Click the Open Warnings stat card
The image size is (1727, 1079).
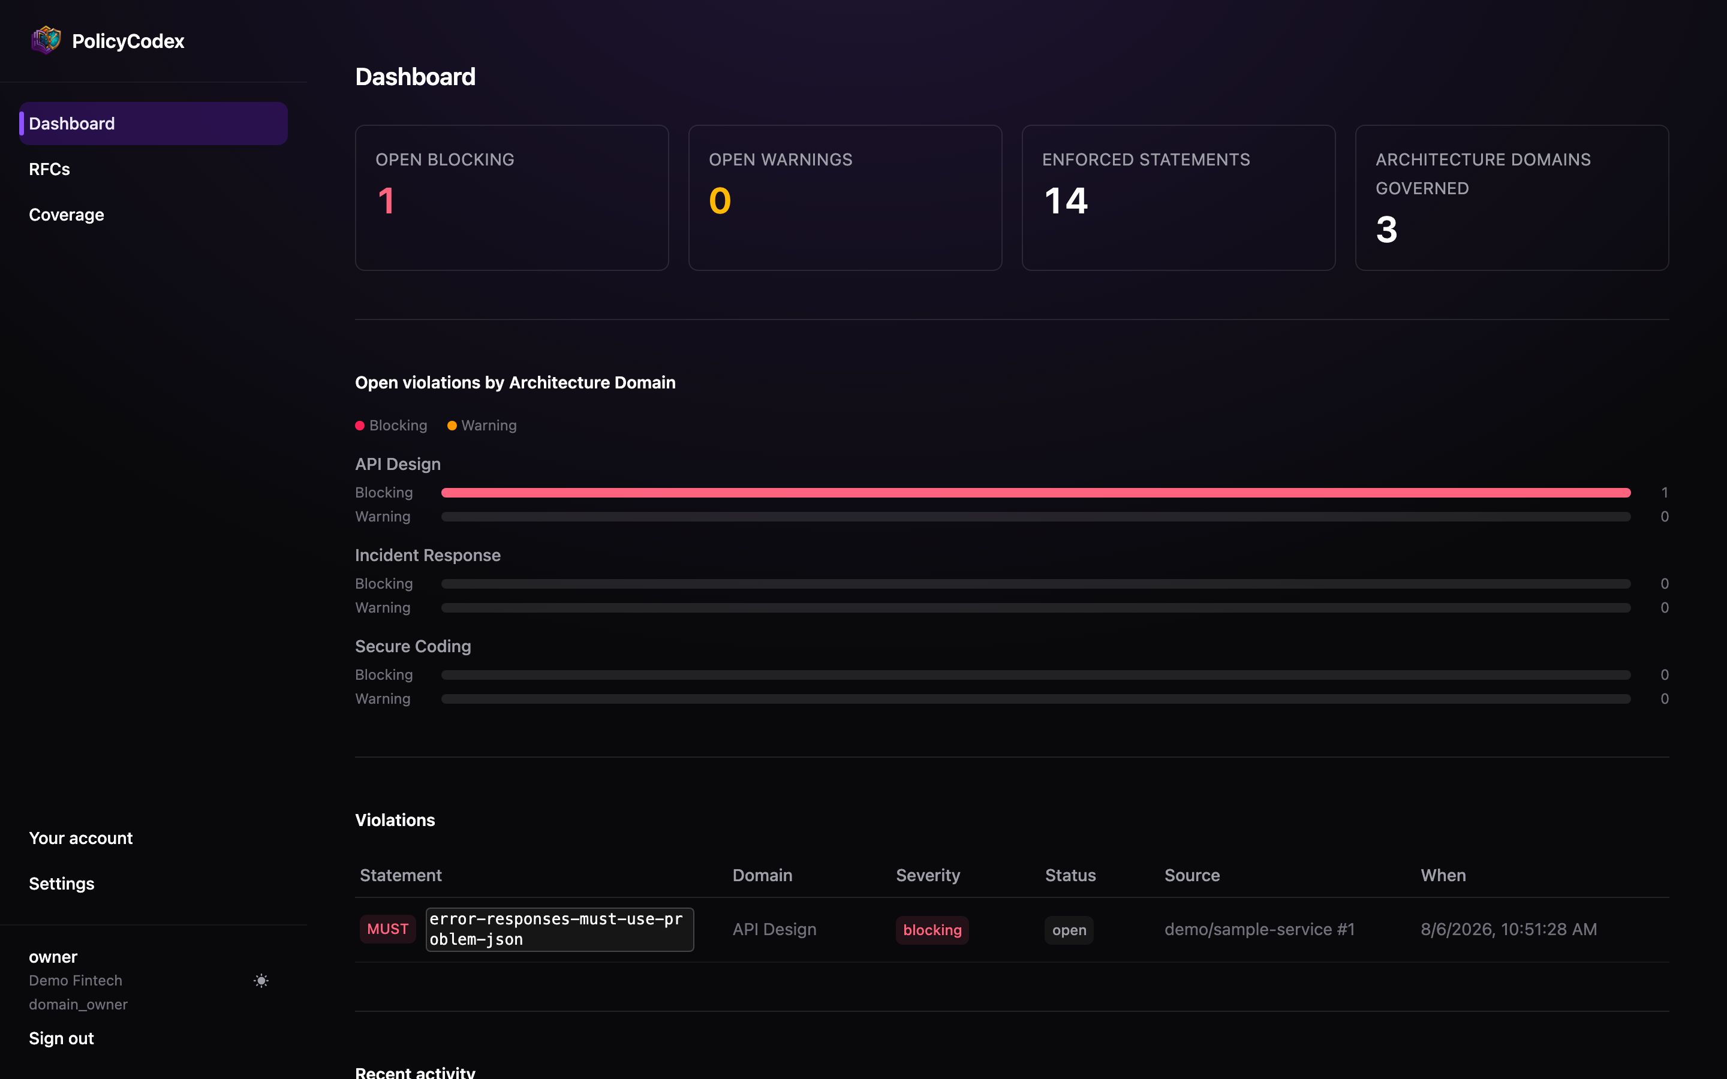click(845, 198)
